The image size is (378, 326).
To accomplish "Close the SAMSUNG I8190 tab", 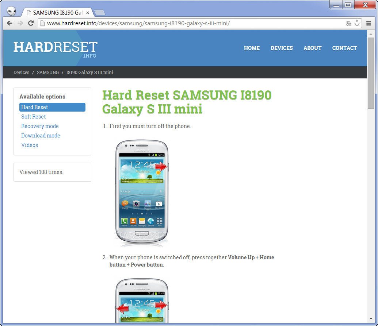I will pyautogui.click(x=88, y=13).
